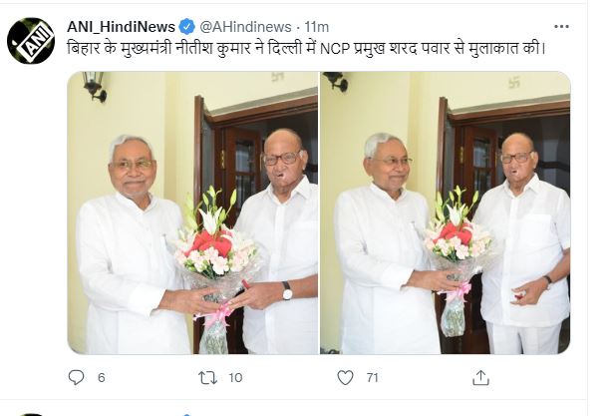Image resolution: width=615 pixels, height=416 pixels.
Task: Open the three-dot more options menu
Action: coord(561,27)
